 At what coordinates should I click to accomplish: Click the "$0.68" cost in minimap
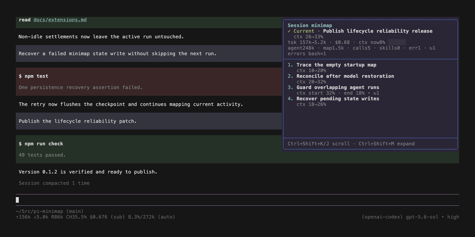pyautogui.click(x=342, y=42)
